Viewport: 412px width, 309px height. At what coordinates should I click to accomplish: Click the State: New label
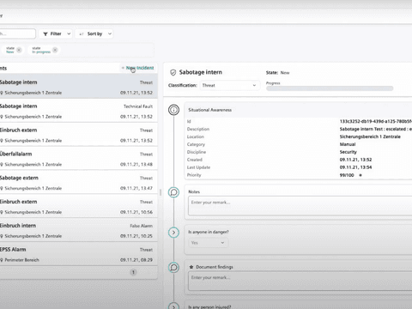(x=277, y=73)
